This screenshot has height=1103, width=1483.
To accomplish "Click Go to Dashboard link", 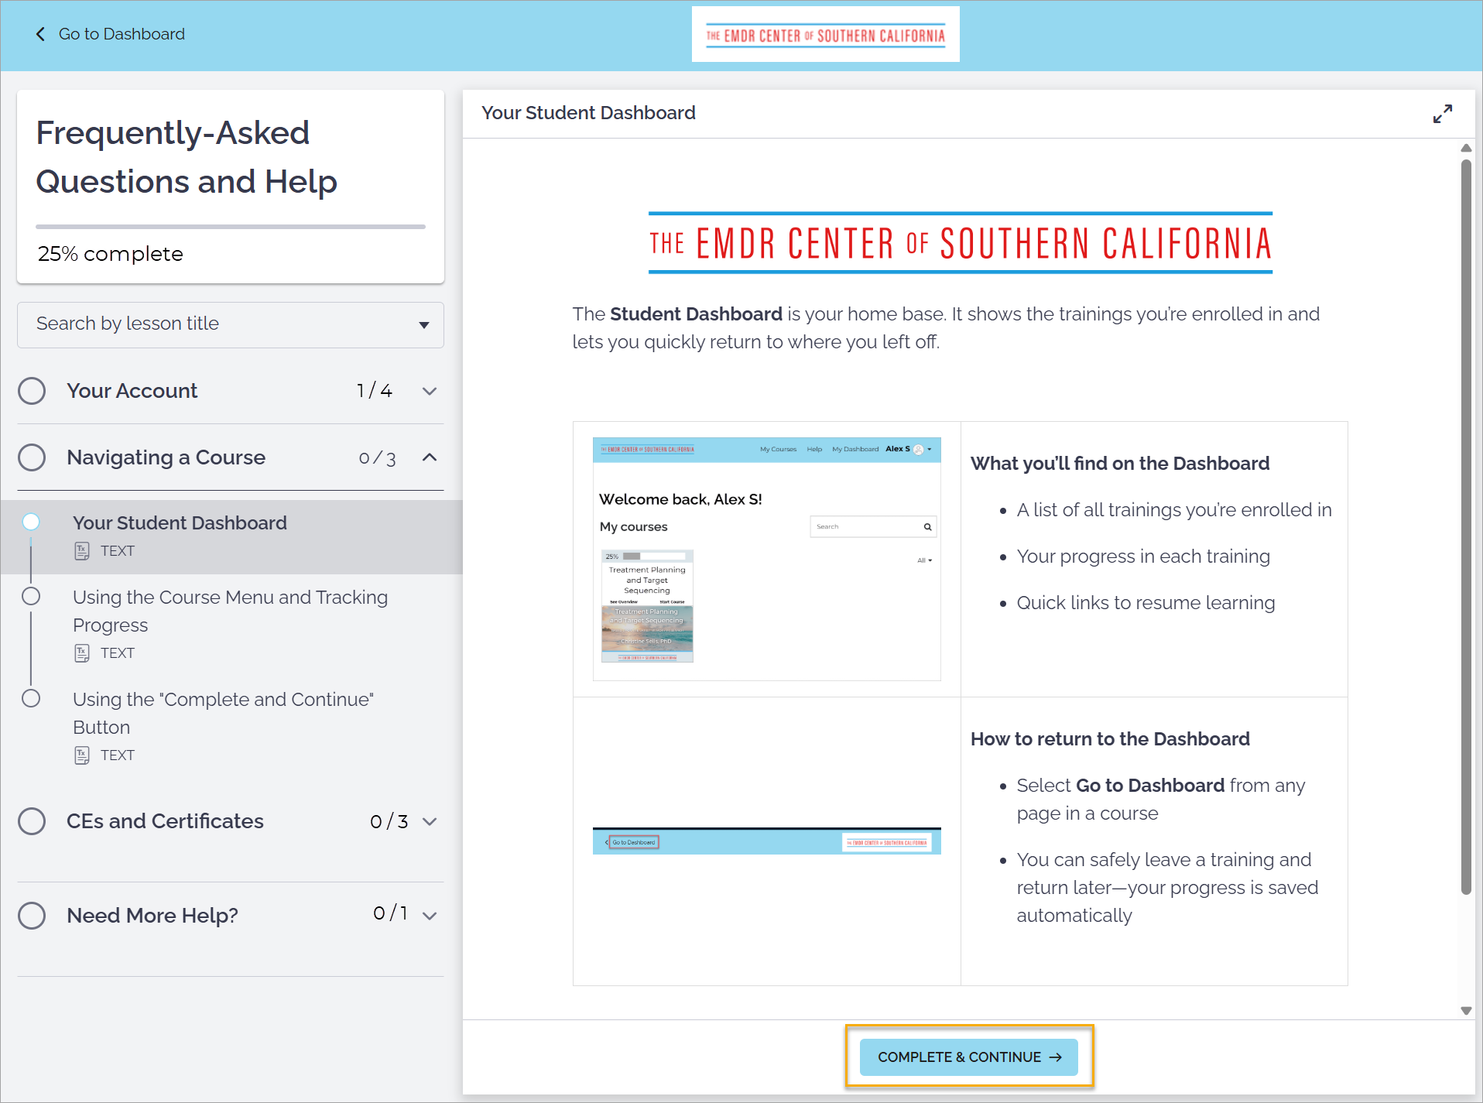I will 122,34.
